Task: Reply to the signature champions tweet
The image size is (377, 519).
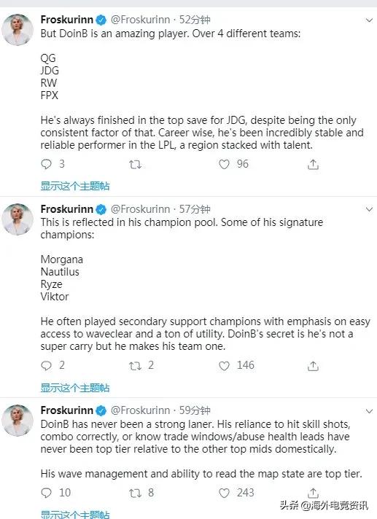Action: (x=47, y=365)
